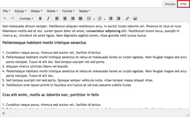
Task: Click the 'p' element path in status bar
Action: pos(3,113)
